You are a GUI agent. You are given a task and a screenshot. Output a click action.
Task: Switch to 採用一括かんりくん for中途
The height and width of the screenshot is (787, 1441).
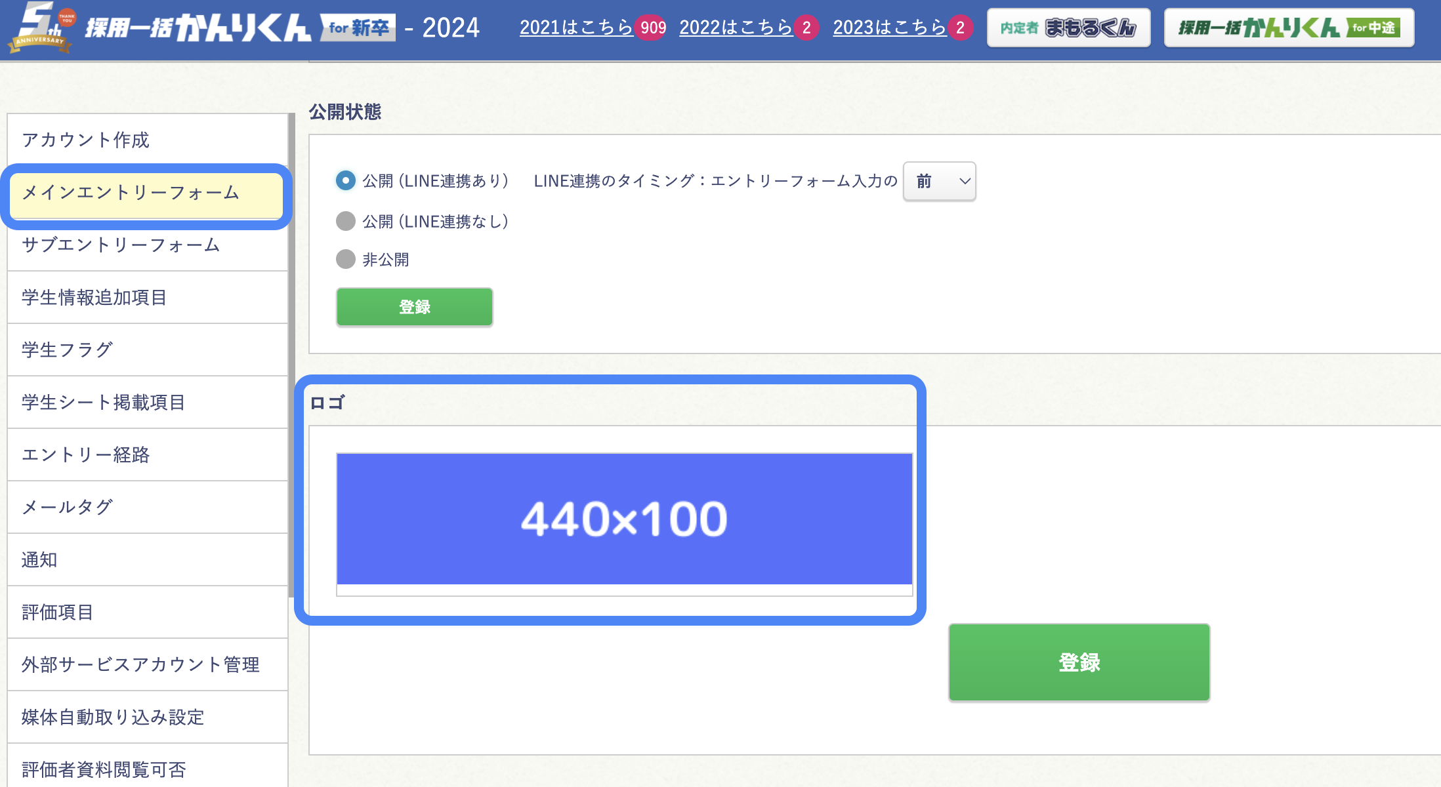tap(1287, 28)
